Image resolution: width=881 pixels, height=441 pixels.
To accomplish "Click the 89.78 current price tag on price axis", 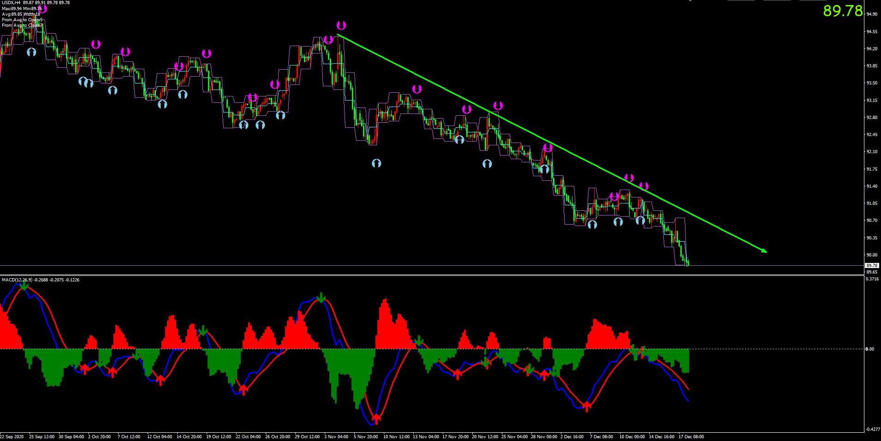I will pos(871,266).
